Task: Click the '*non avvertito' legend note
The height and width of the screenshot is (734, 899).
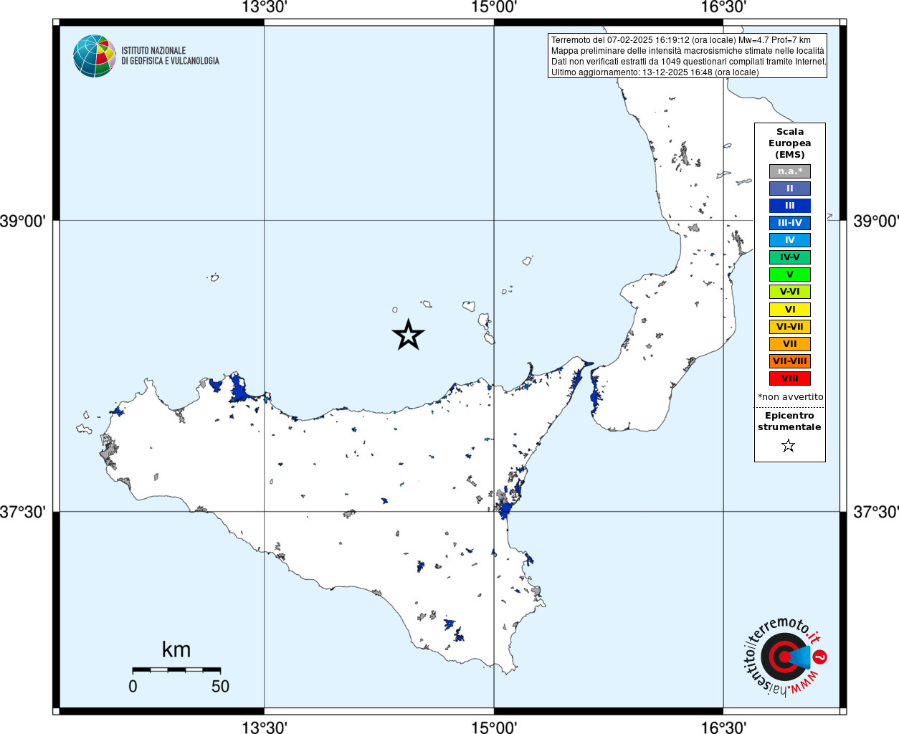Action: [x=791, y=397]
